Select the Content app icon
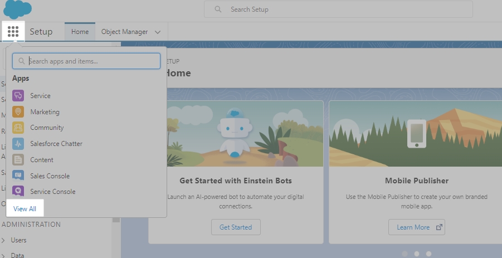Image resolution: width=502 pixels, height=258 pixels. [18, 160]
